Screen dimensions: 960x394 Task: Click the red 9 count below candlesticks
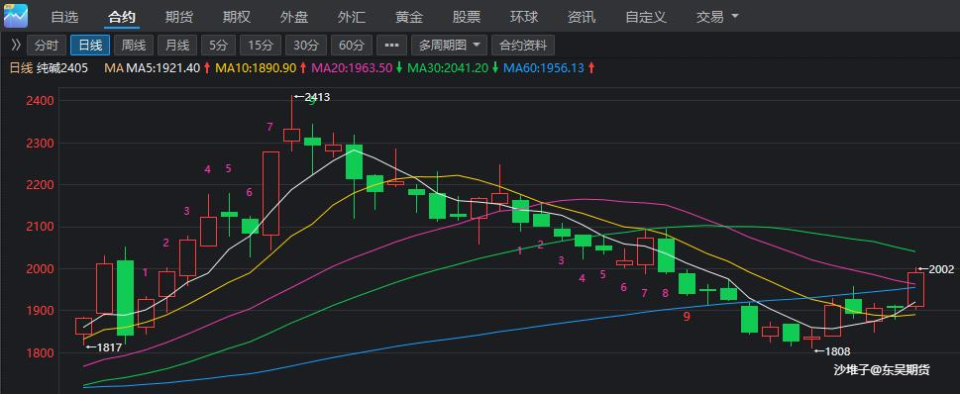[x=687, y=317]
